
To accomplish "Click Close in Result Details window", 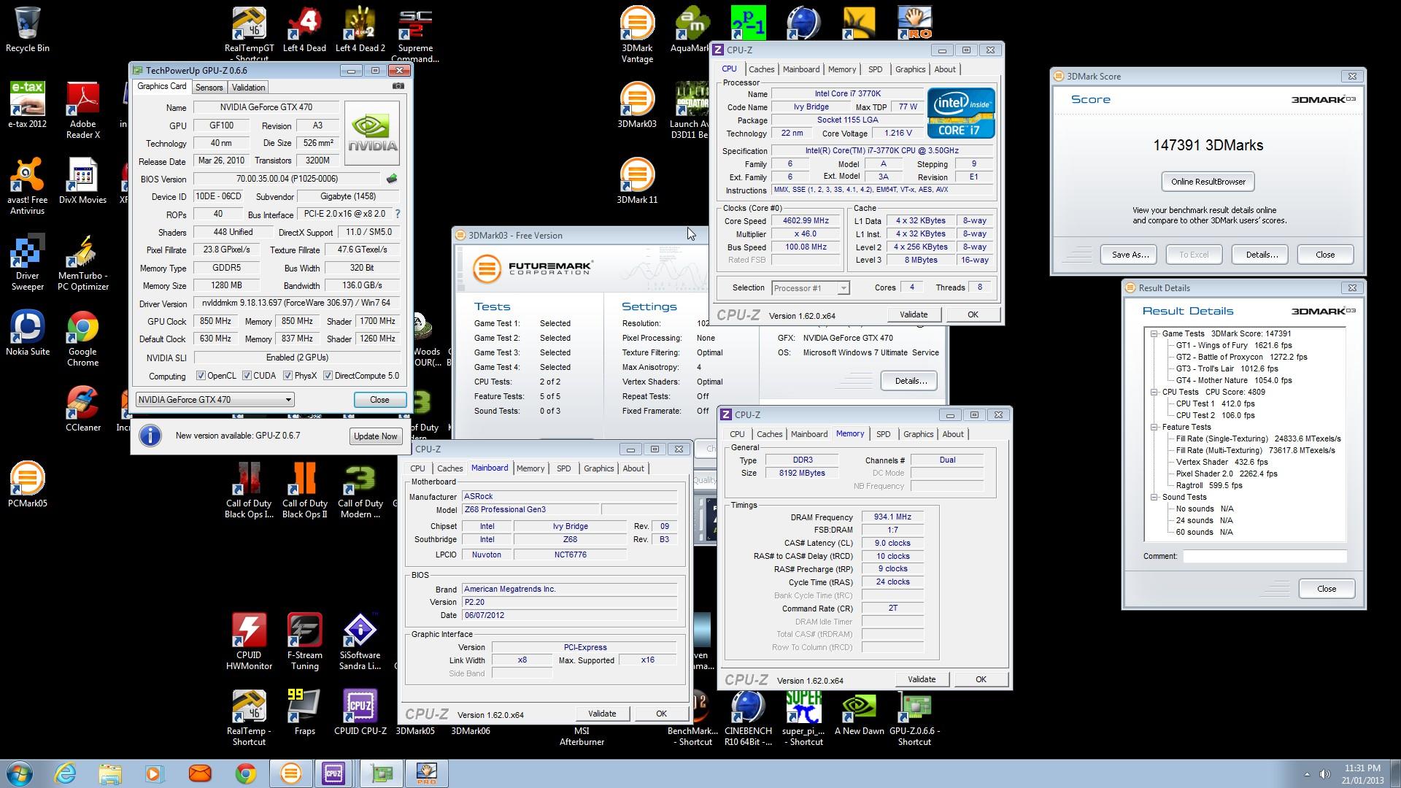I will [1327, 589].
